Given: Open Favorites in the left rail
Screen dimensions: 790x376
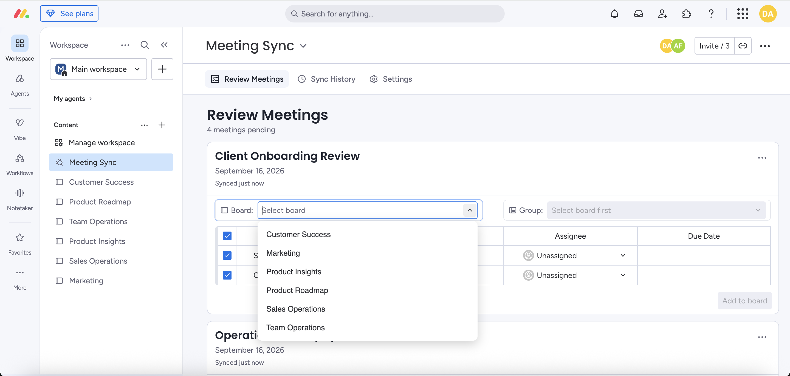Looking at the screenshot, I should pyautogui.click(x=20, y=244).
